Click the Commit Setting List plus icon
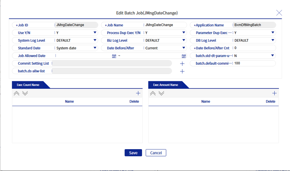 click(182, 63)
